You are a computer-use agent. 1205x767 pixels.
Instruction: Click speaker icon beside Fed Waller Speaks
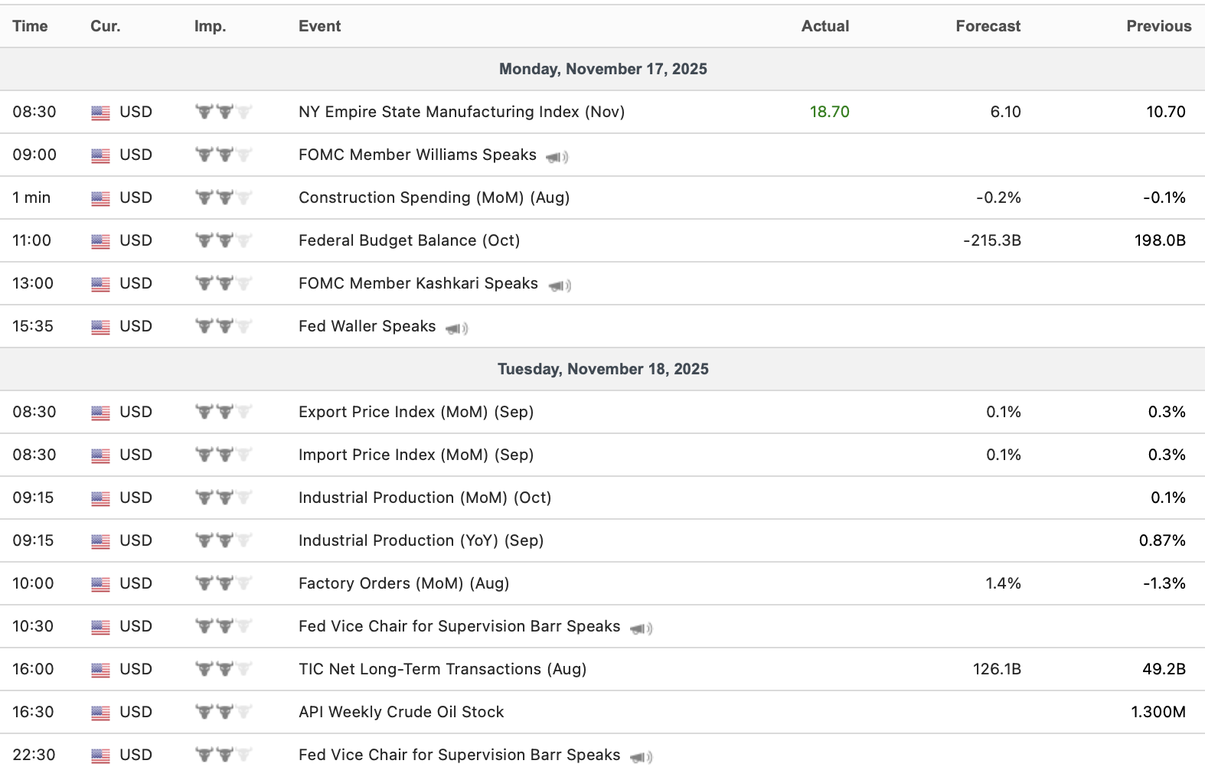click(x=457, y=328)
